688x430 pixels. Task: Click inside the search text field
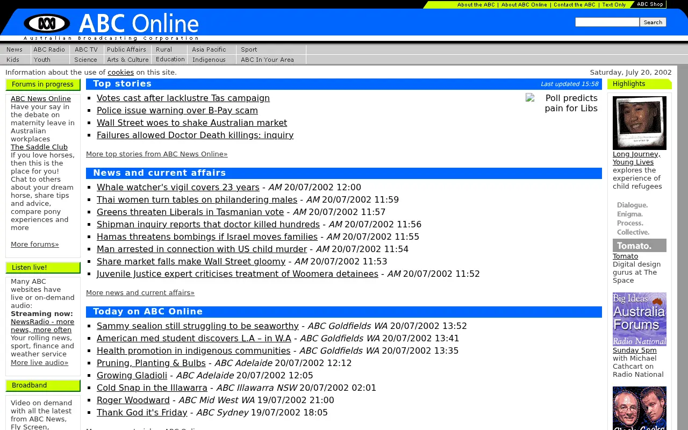point(607,22)
